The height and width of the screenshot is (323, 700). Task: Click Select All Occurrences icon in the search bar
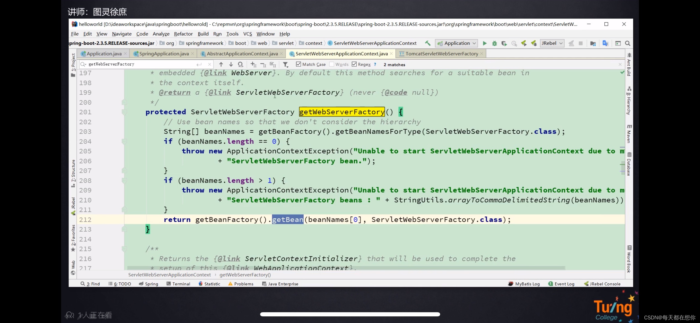(x=273, y=65)
